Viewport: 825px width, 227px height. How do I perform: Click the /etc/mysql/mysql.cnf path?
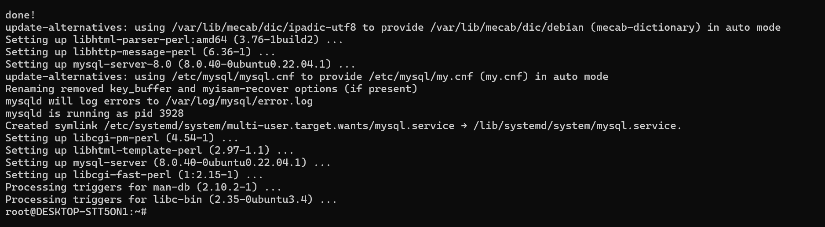(x=233, y=76)
